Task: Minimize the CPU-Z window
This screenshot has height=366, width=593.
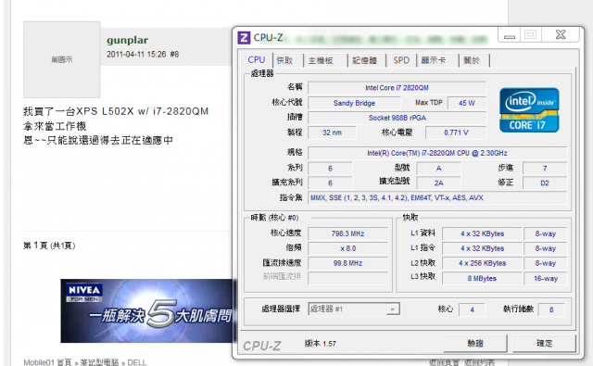Action: [x=510, y=35]
